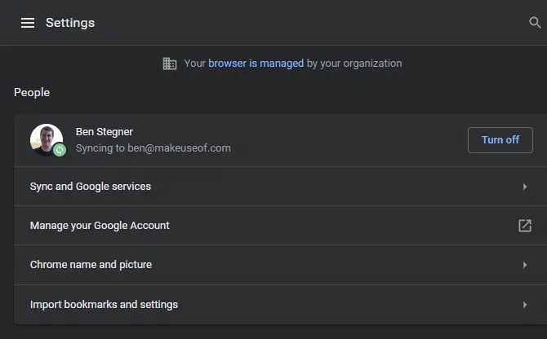The width and height of the screenshot is (547, 339).
Task: Open Import bookmarks and settings
Action: [280, 305]
